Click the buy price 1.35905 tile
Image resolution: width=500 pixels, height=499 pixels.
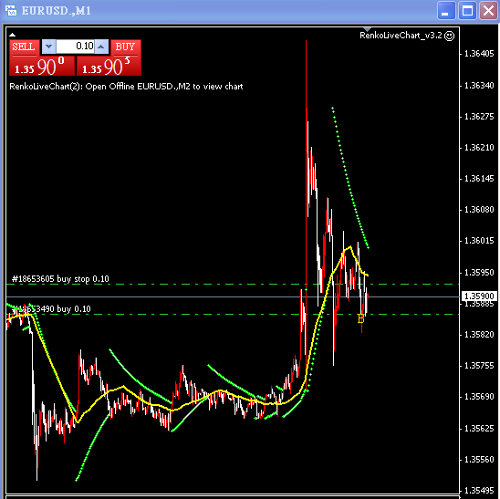coord(109,67)
